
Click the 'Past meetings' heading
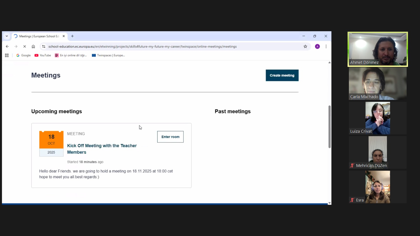[233, 111]
